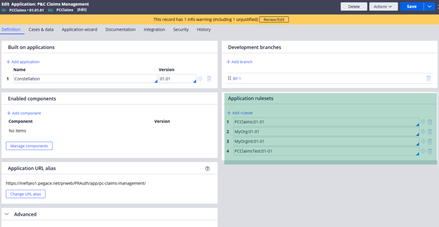Viewport: 439px width, 227px height.
Task: Click the PCClaims:01-01 ruleset field
Action: [326, 122]
